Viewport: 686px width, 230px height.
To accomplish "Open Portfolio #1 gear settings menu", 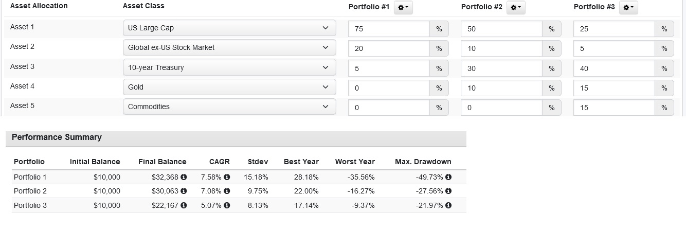I will (403, 7).
